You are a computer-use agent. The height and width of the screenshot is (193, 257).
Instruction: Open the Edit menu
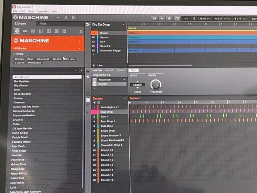click(22, 11)
